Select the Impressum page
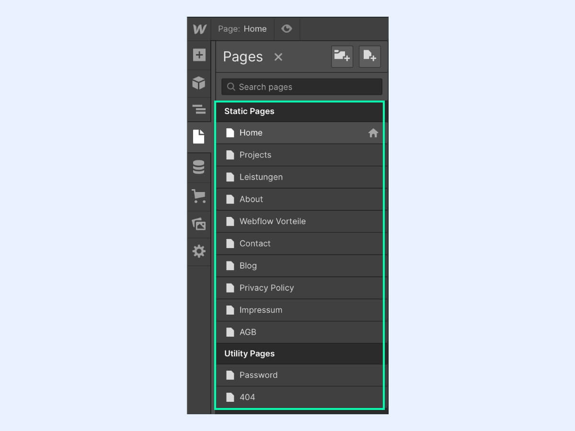 click(x=261, y=310)
